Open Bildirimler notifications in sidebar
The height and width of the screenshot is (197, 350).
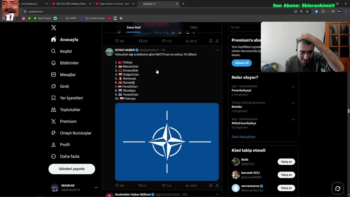[65, 63]
